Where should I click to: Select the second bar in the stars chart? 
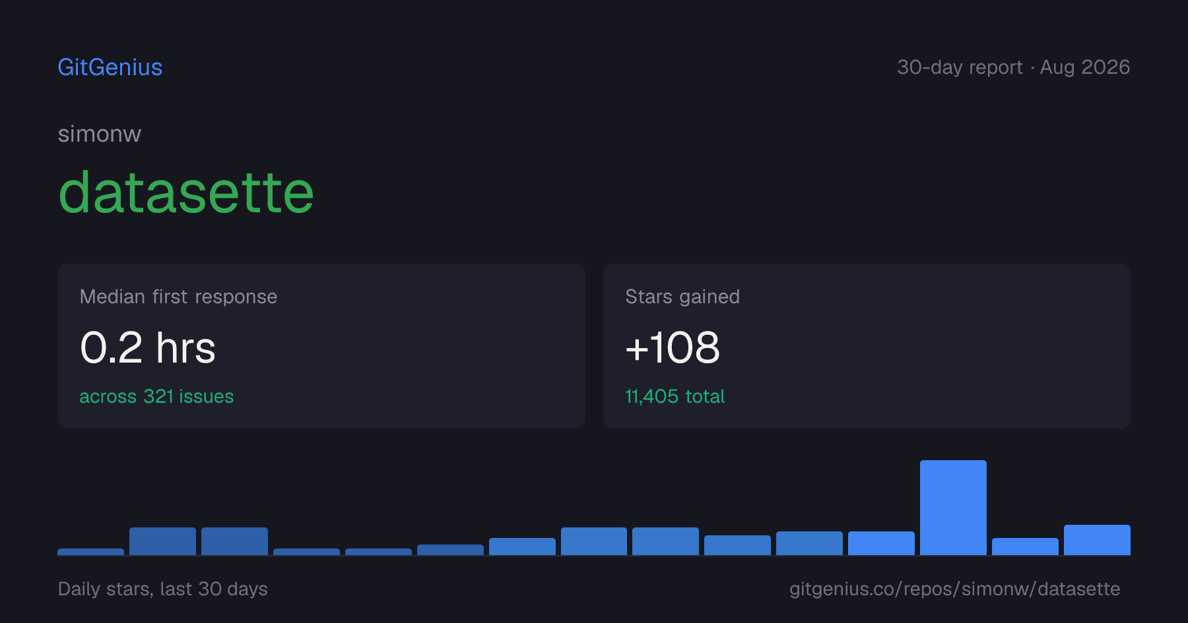tap(162, 541)
